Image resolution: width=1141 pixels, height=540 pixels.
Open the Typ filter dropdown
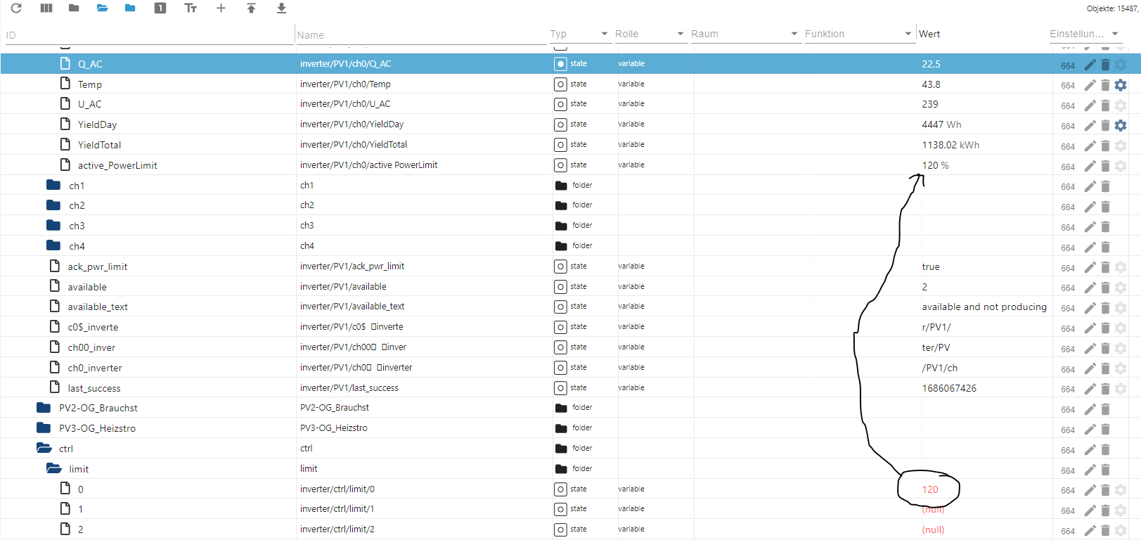coord(604,34)
